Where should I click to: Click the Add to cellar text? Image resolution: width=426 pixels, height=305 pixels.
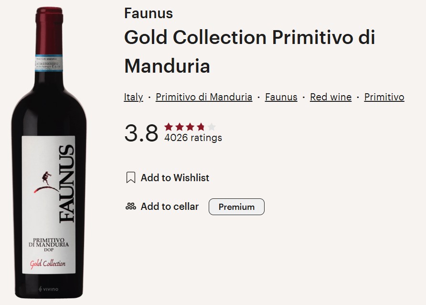[x=170, y=207]
